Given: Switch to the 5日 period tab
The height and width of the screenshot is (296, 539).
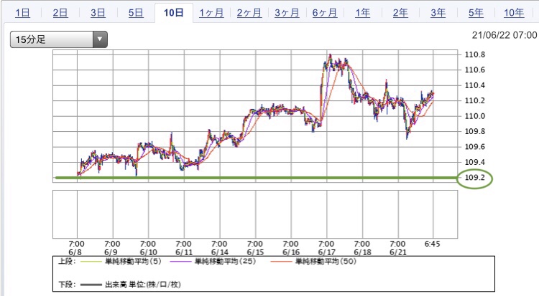Looking at the screenshot, I should click(136, 13).
